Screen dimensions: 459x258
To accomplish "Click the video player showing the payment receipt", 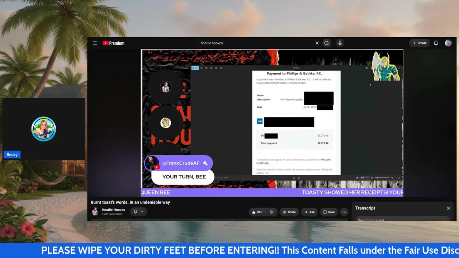I will [x=272, y=123].
